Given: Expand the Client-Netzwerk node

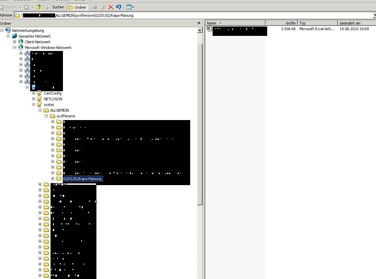Looking at the screenshot, I should pyautogui.click(x=15, y=42).
